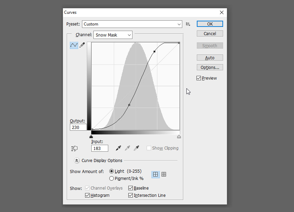Pick the gray point eyedropper
This screenshot has height=212, width=294.
pos(128,148)
